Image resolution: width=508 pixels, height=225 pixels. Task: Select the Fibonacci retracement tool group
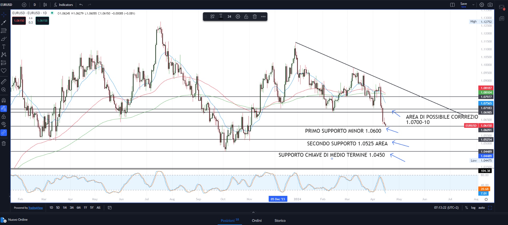(x=4, y=31)
